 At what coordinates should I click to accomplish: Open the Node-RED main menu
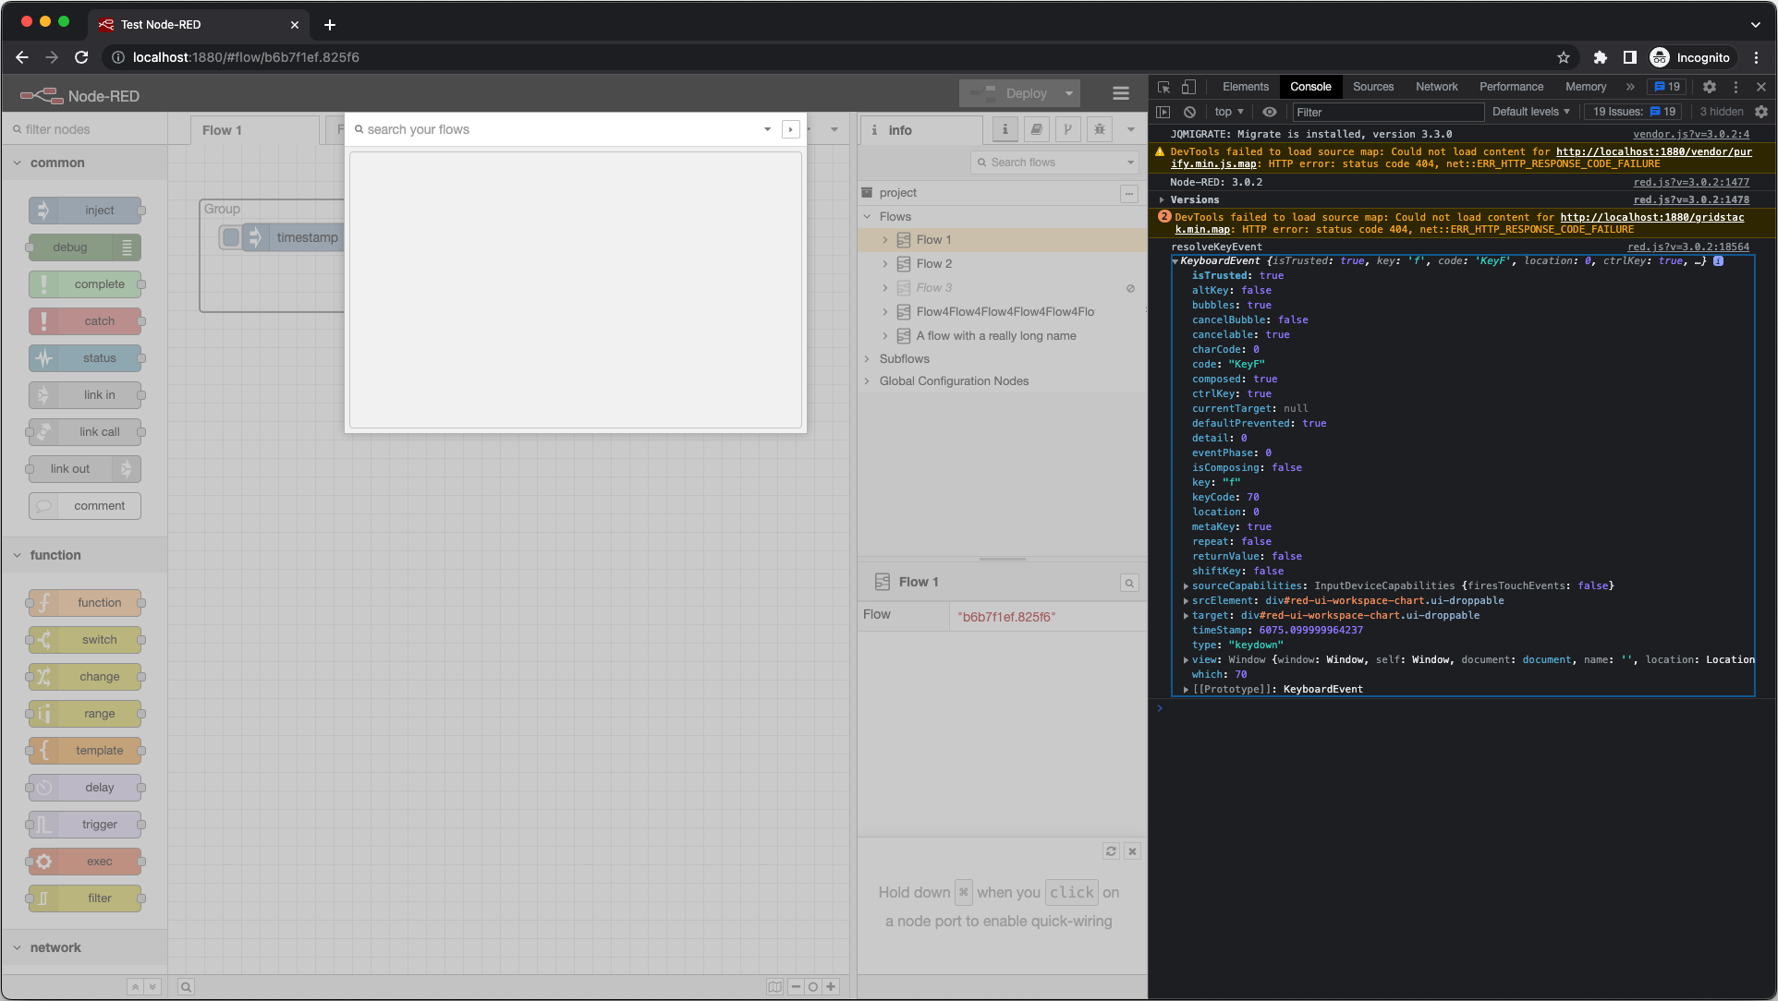point(1120,92)
